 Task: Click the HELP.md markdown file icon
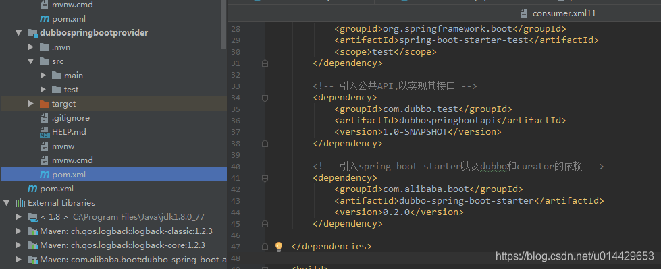[x=45, y=132]
